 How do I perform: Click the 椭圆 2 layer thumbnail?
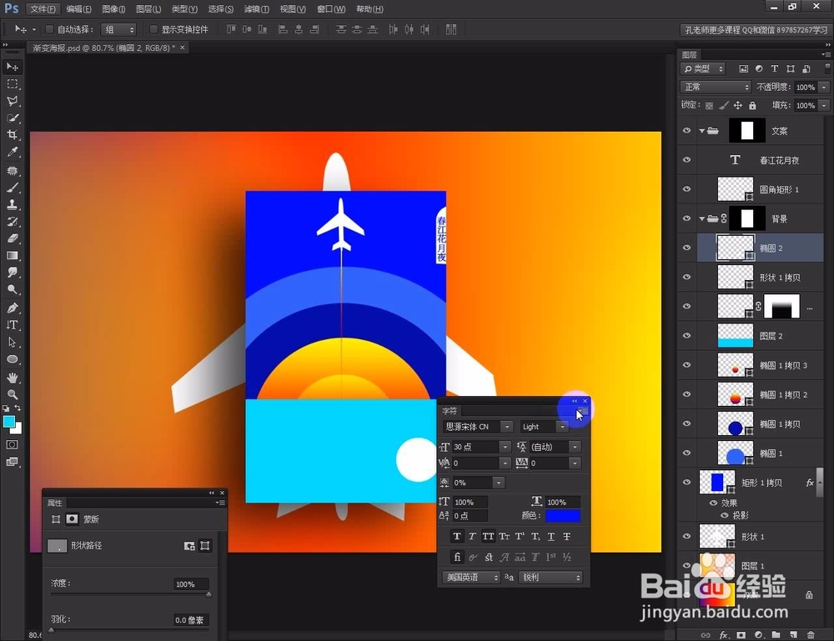click(x=734, y=247)
